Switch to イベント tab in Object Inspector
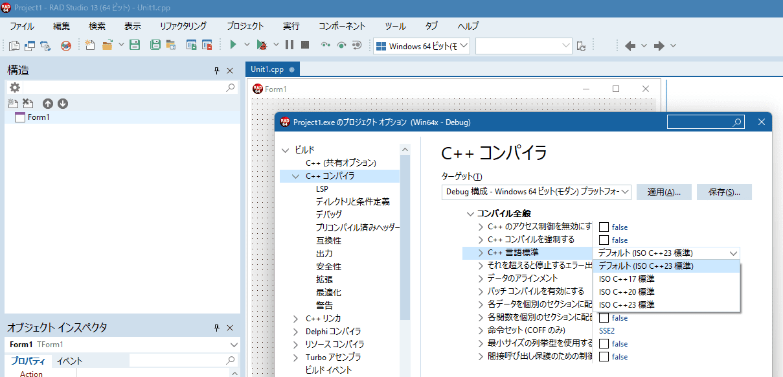 [x=69, y=361]
